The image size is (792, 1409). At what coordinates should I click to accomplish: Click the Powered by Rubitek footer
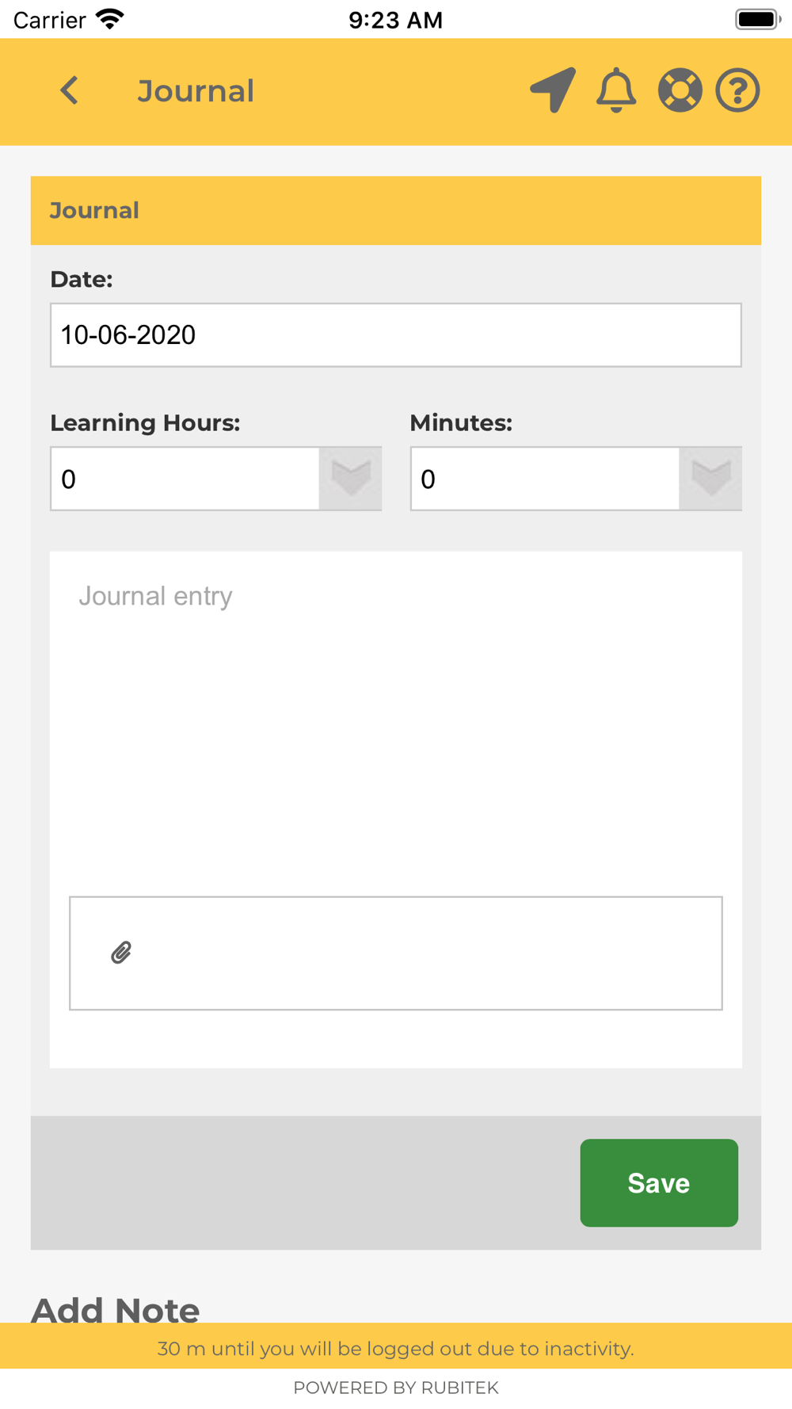click(396, 1388)
